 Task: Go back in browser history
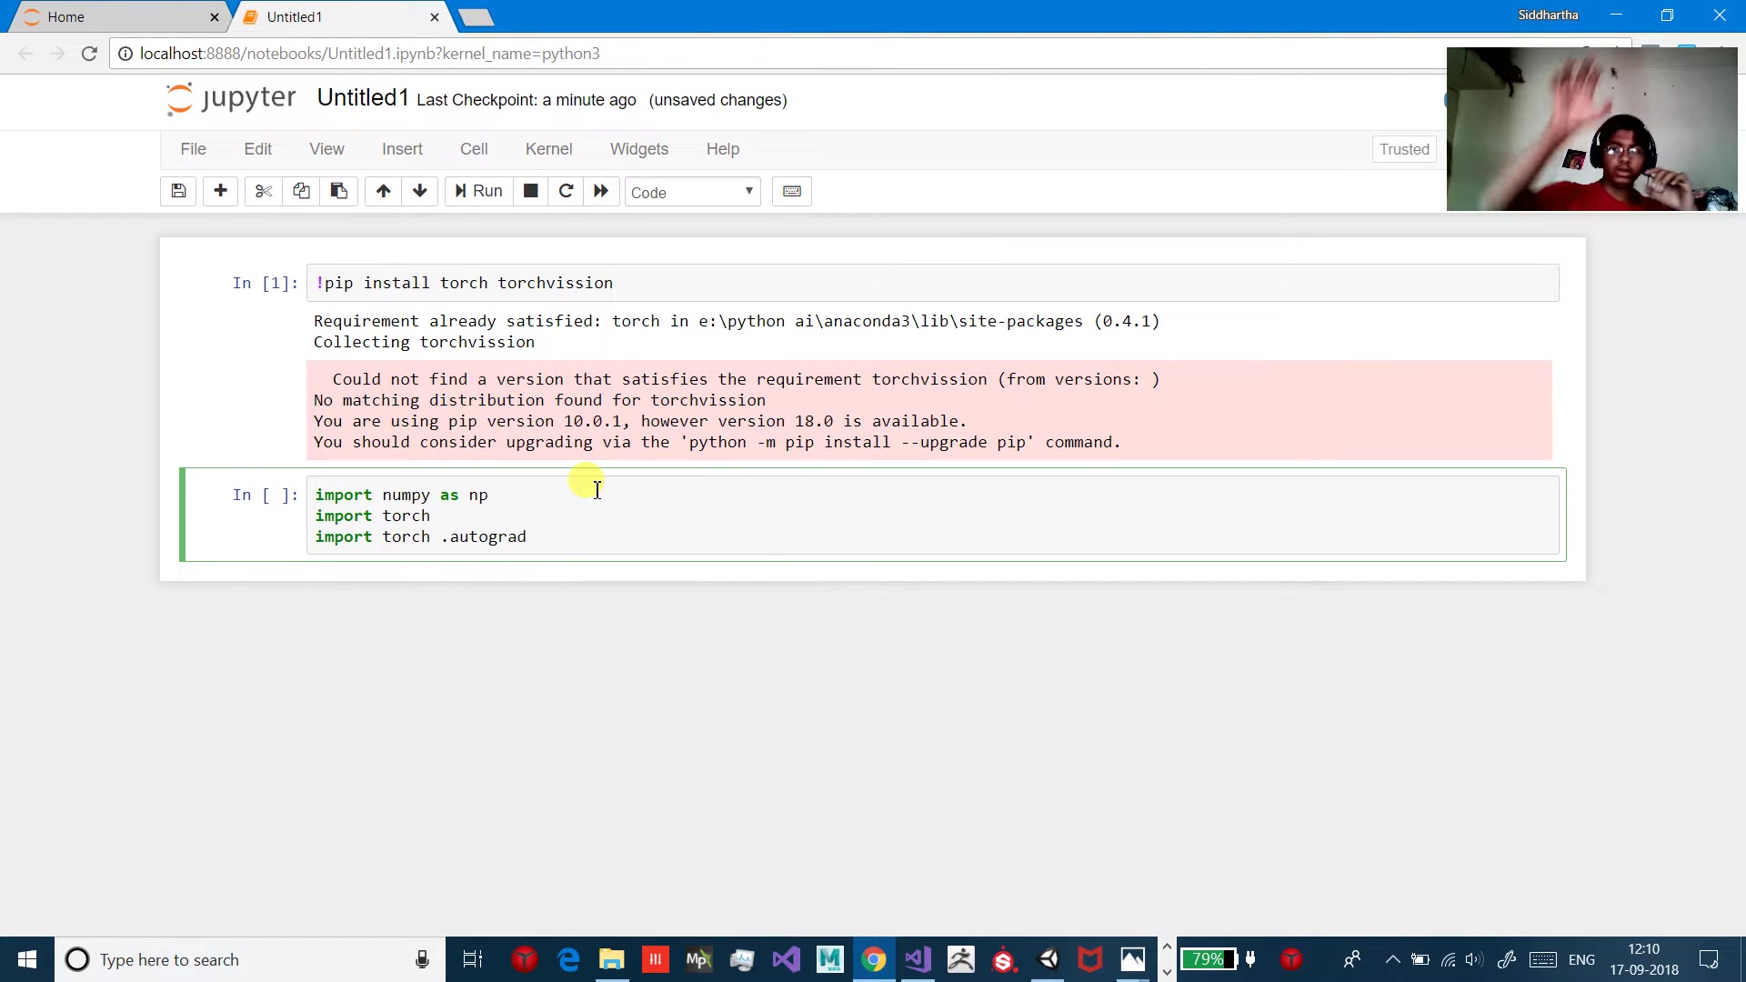coord(25,54)
